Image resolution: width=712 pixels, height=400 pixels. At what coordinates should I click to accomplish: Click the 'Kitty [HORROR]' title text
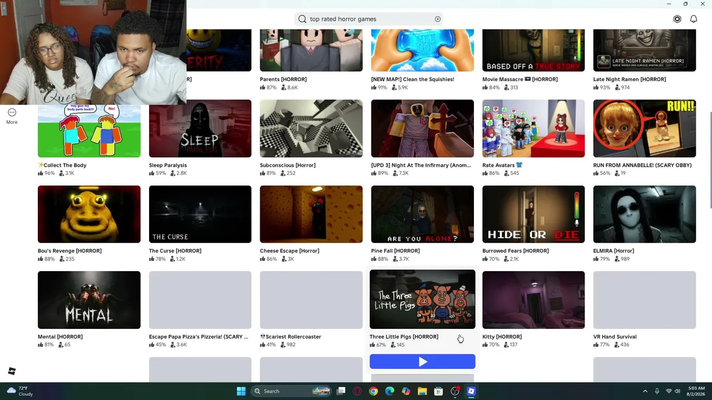click(502, 337)
